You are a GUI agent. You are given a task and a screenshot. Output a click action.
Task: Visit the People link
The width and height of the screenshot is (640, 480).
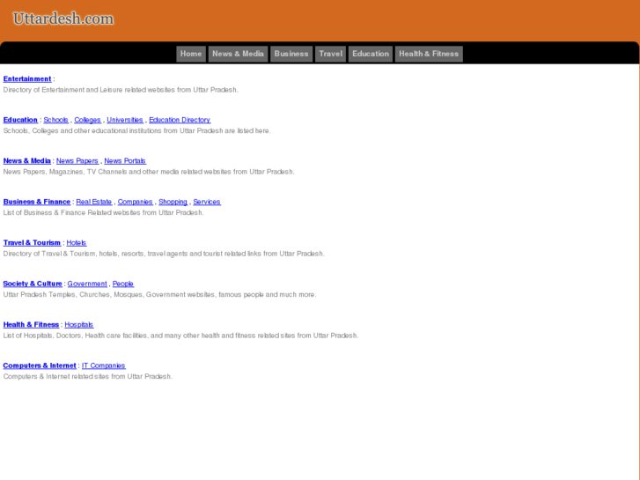click(x=123, y=284)
